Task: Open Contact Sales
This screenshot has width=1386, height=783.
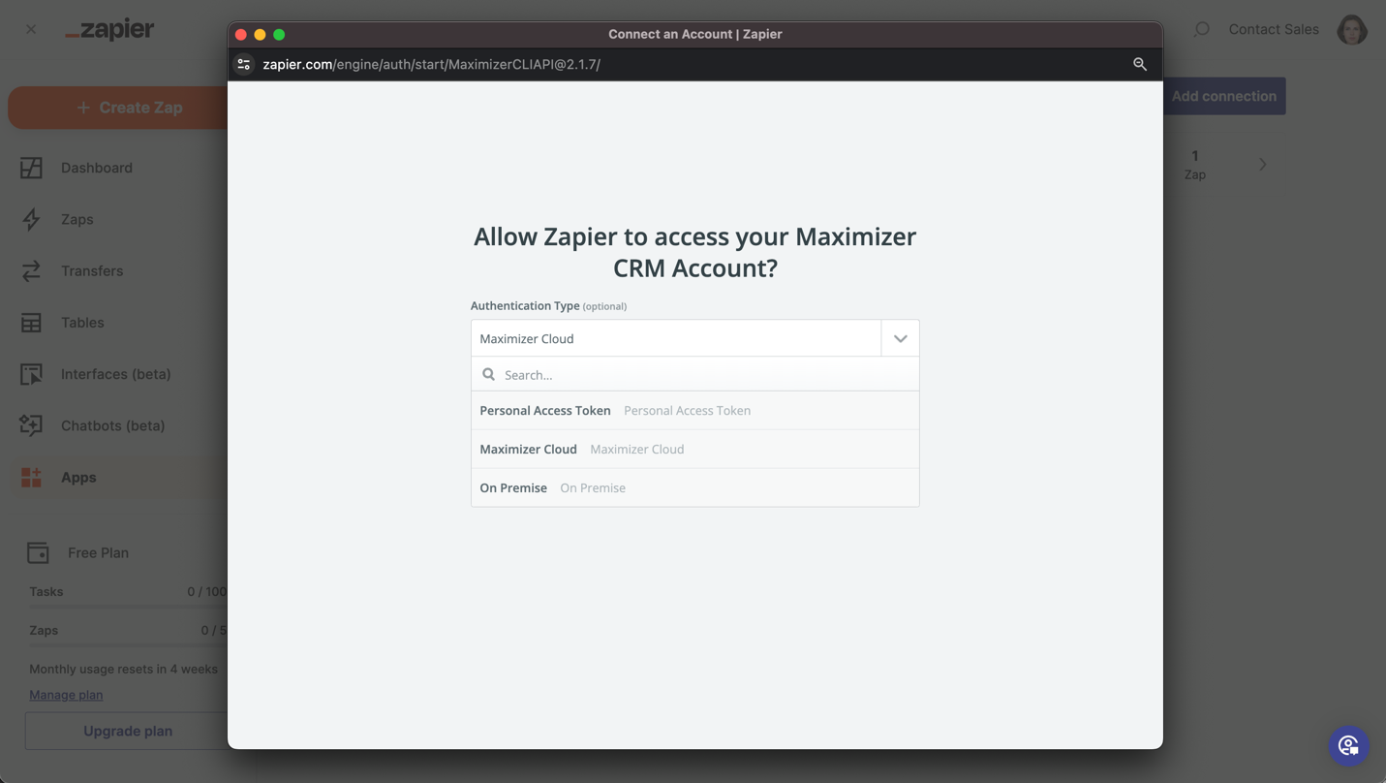Action: (x=1274, y=29)
